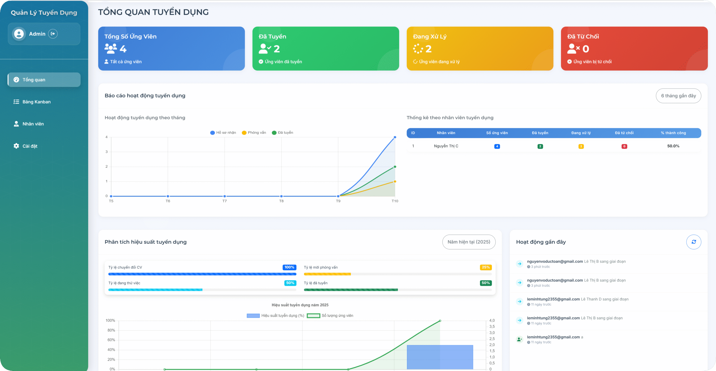Toggle Hiệu suất tuyển dụng (%) legend swatch
Viewport: 716px width, 371px height.
coord(253,316)
